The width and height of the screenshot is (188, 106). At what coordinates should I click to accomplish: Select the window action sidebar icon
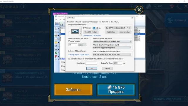[56, 39]
